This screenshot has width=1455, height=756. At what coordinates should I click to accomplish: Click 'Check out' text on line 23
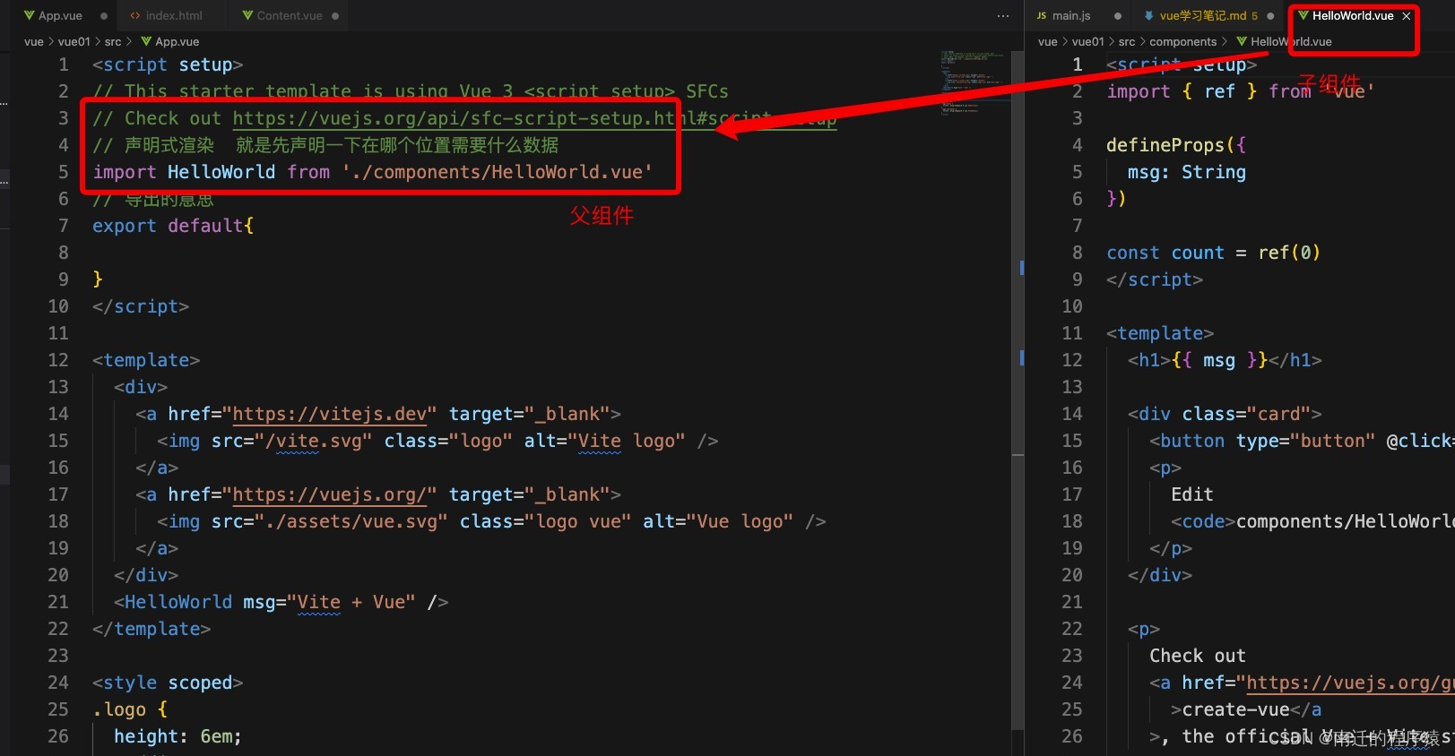[1198, 656]
